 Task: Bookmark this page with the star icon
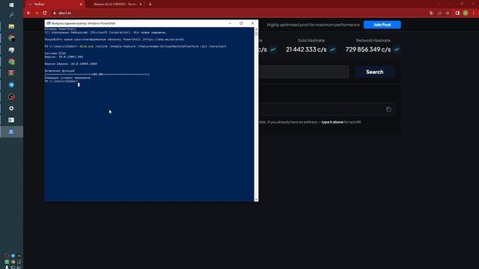[448, 13]
